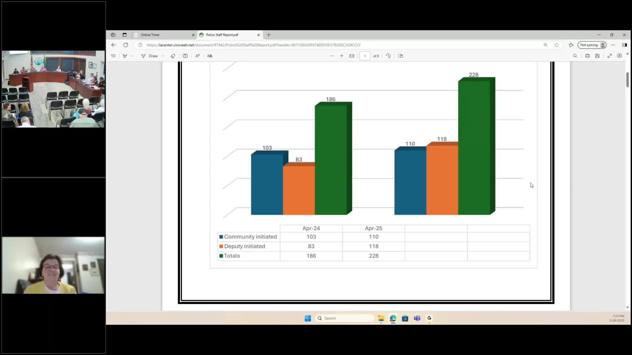Click the Draw button
This screenshot has width=632, height=355.
click(x=150, y=56)
